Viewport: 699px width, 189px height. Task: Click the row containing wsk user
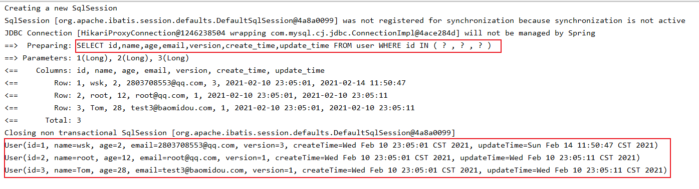(x=205, y=83)
